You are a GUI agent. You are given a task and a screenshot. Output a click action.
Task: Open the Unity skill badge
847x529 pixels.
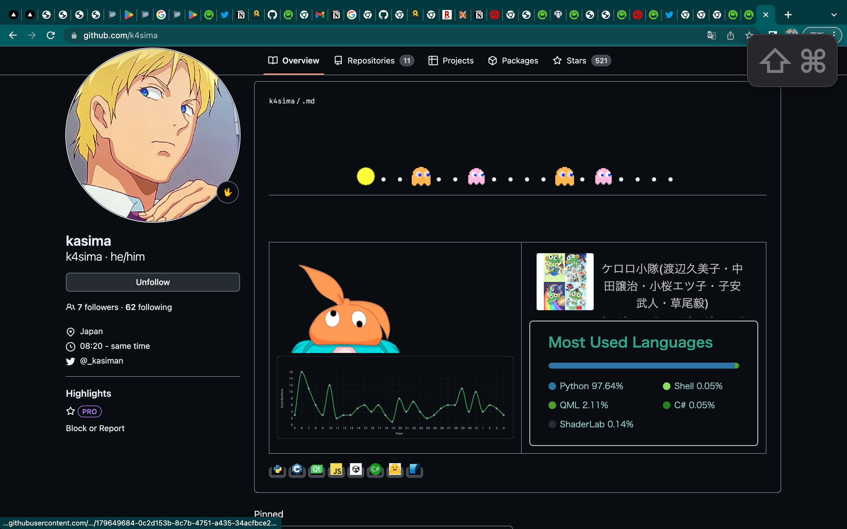coord(356,470)
